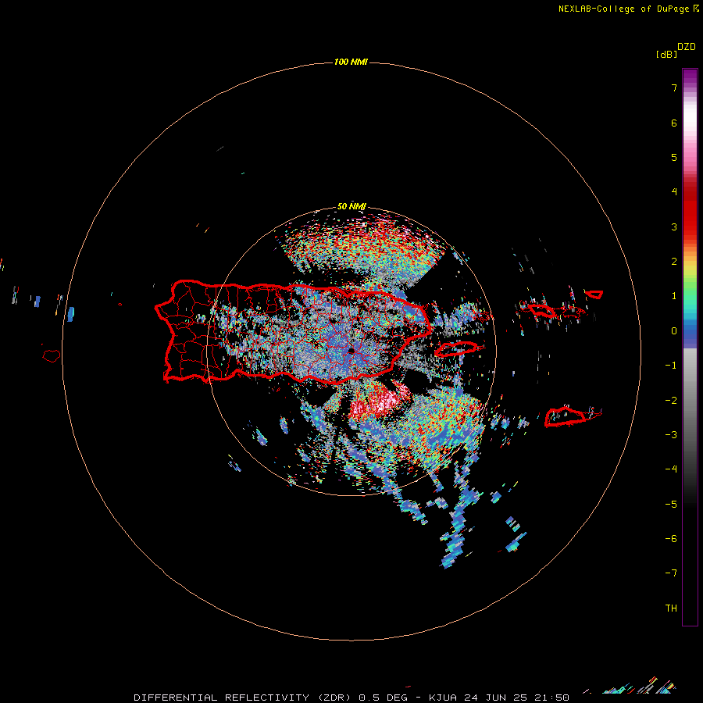Select the 4 dB scale label

coord(674,192)
